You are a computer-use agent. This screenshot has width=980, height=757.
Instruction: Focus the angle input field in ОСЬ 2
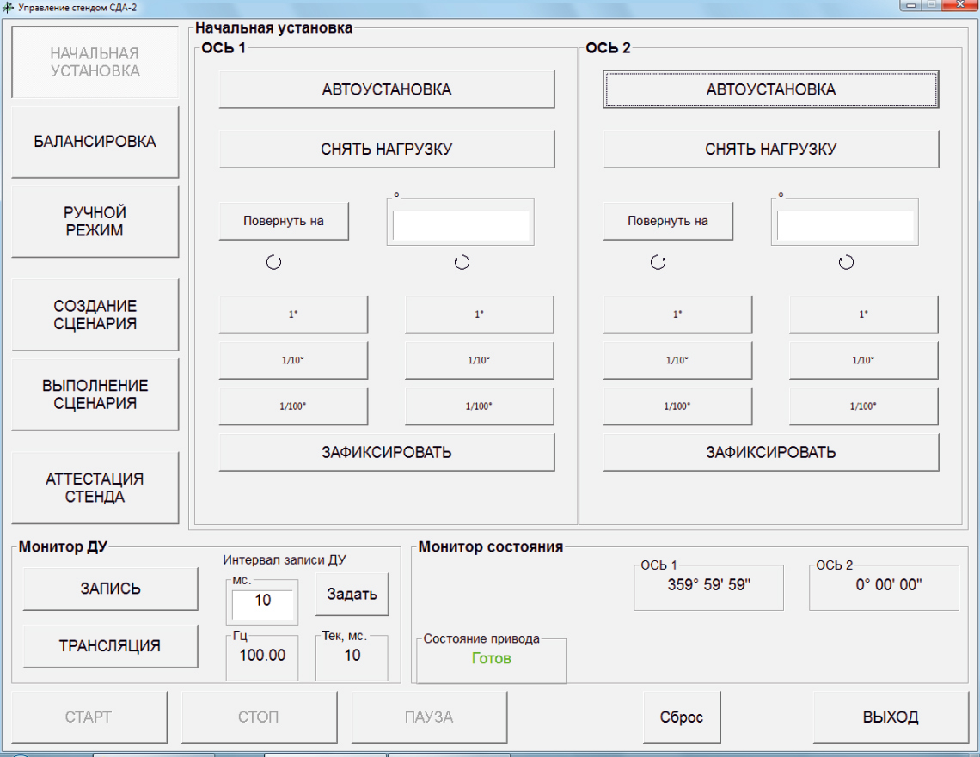click(844, 226)
